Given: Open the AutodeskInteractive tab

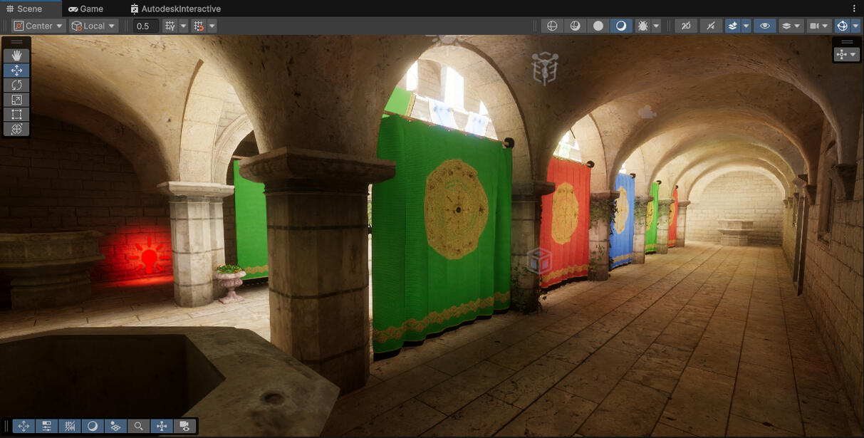Looking at the screenshot, I should point(175,9).
